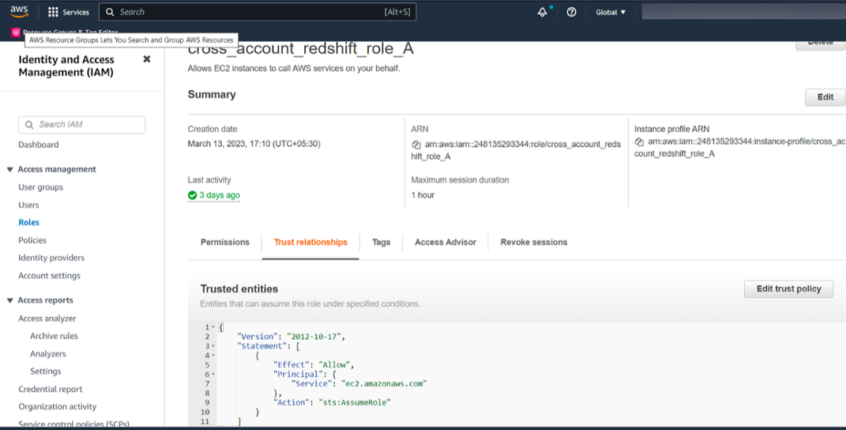Screen dimensions: 846x430
Task: Select Roles in the sidebar
Action: [x=28, y=223]
